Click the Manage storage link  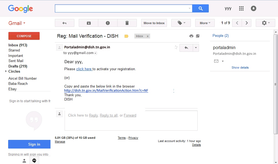point(60,142)
